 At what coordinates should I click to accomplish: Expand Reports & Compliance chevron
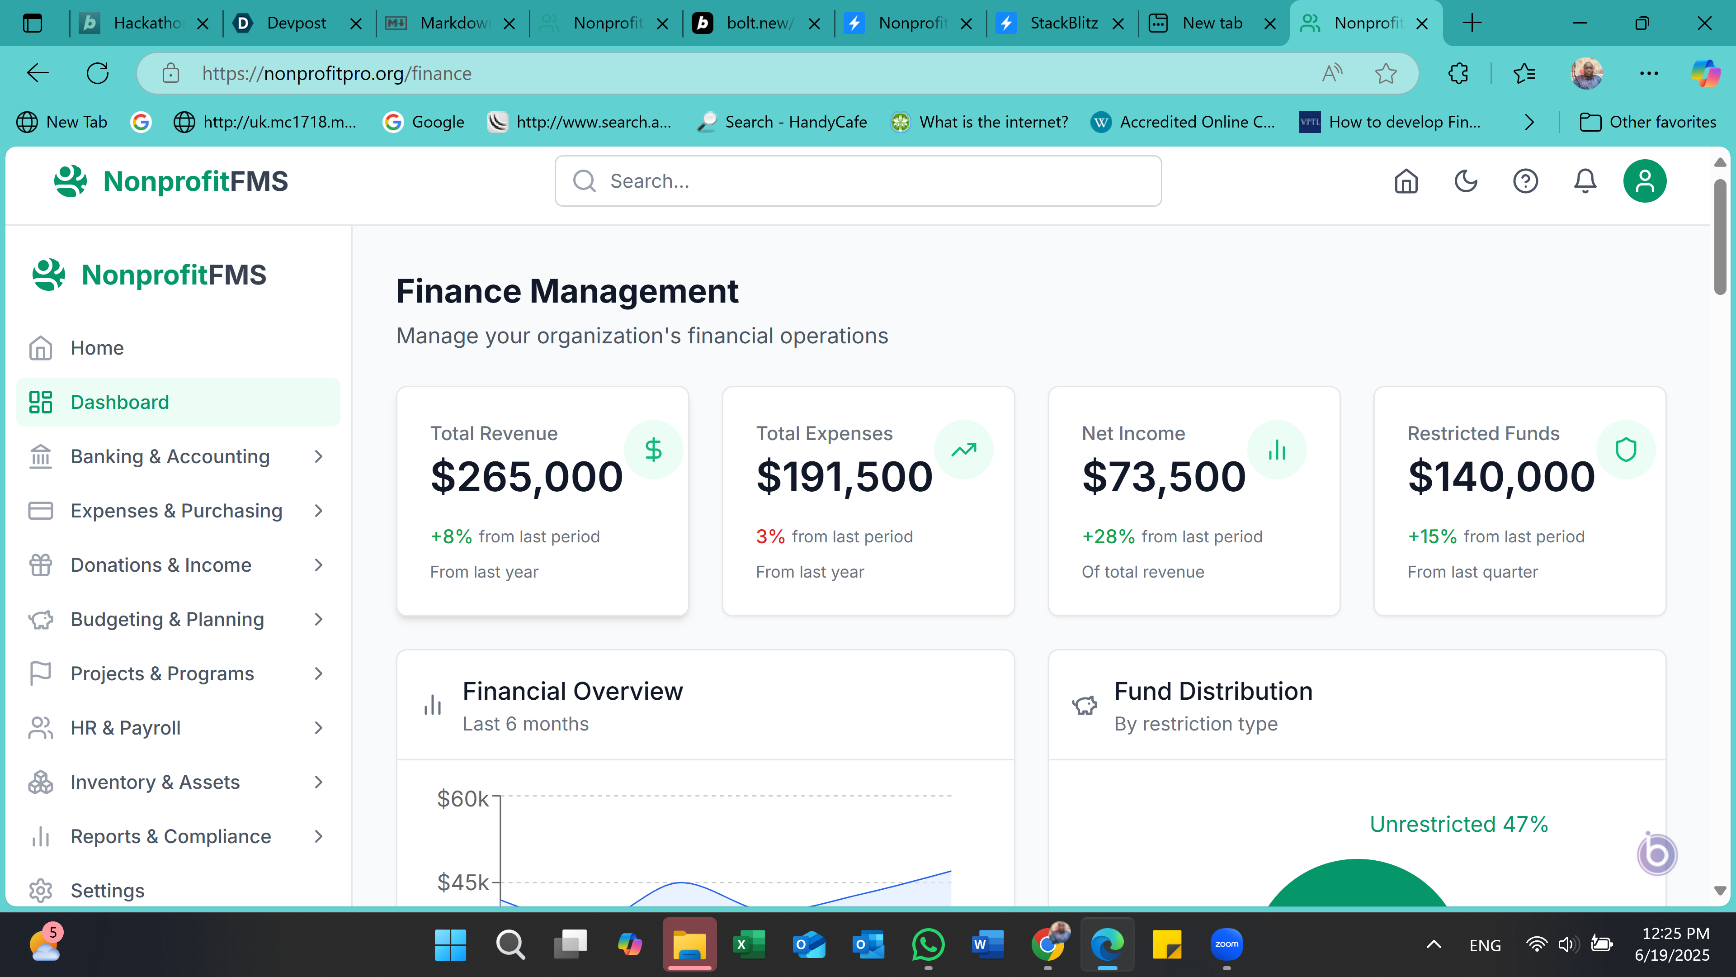click(x=319, y=836)
